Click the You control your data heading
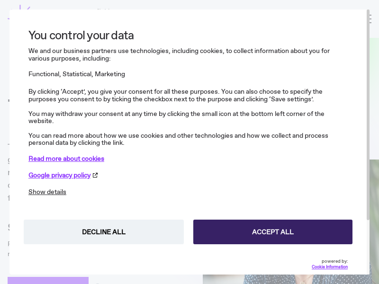The width and height of the screenshot is (379, 284). coord(81,35)
